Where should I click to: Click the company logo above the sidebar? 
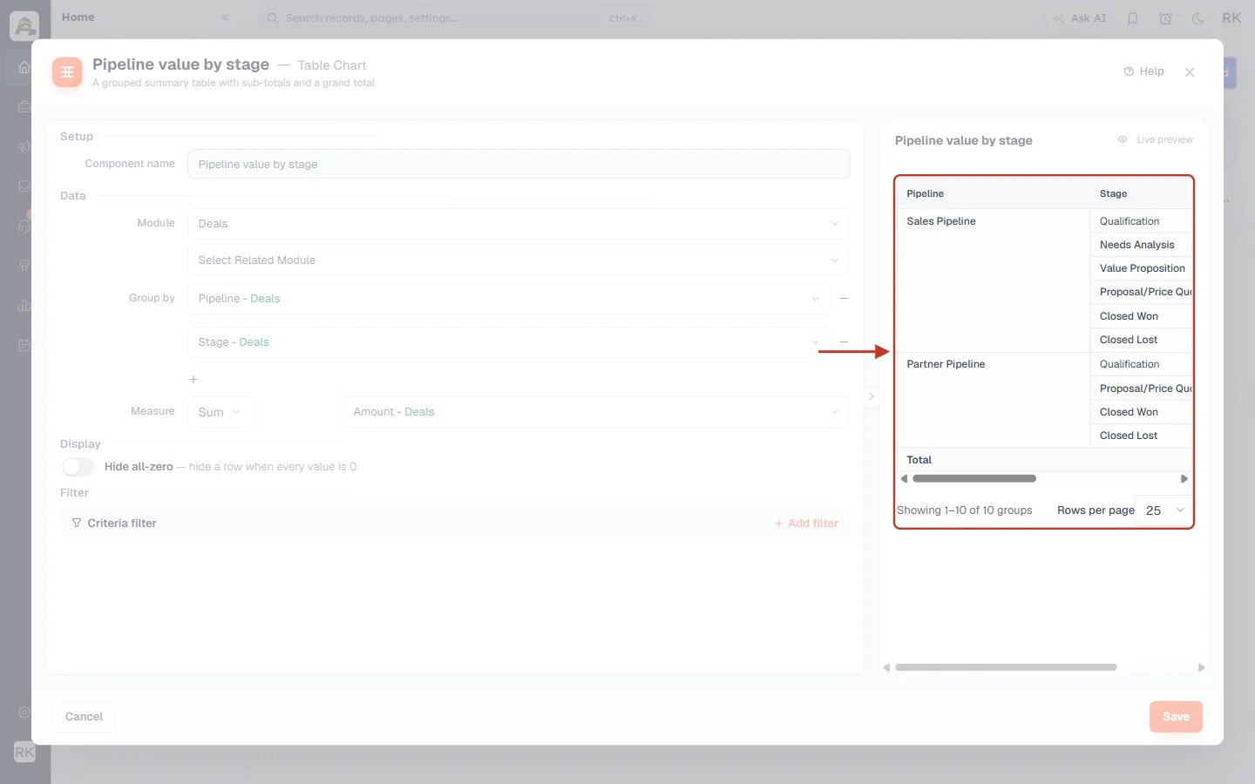(x=24, y=25)
